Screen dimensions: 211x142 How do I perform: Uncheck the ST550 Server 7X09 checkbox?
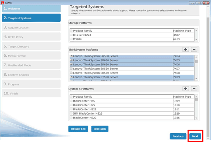[x=71, y=77]
